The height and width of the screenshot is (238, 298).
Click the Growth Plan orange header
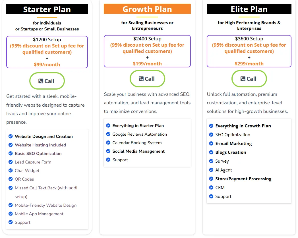point(147,9)
